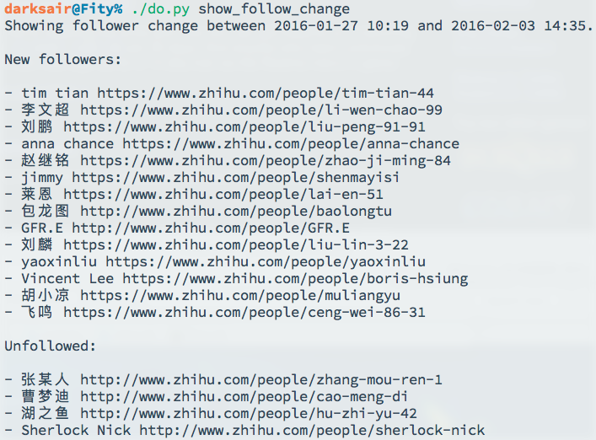Open the muliangyu profile link

(240, 295)
